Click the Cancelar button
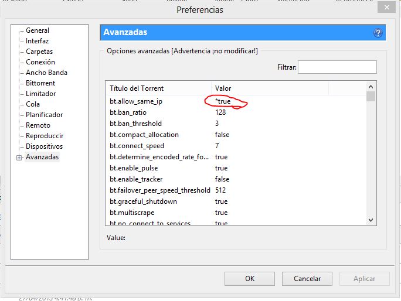The height and width of the screenshot is (301, 401). [x=307, y=279]
